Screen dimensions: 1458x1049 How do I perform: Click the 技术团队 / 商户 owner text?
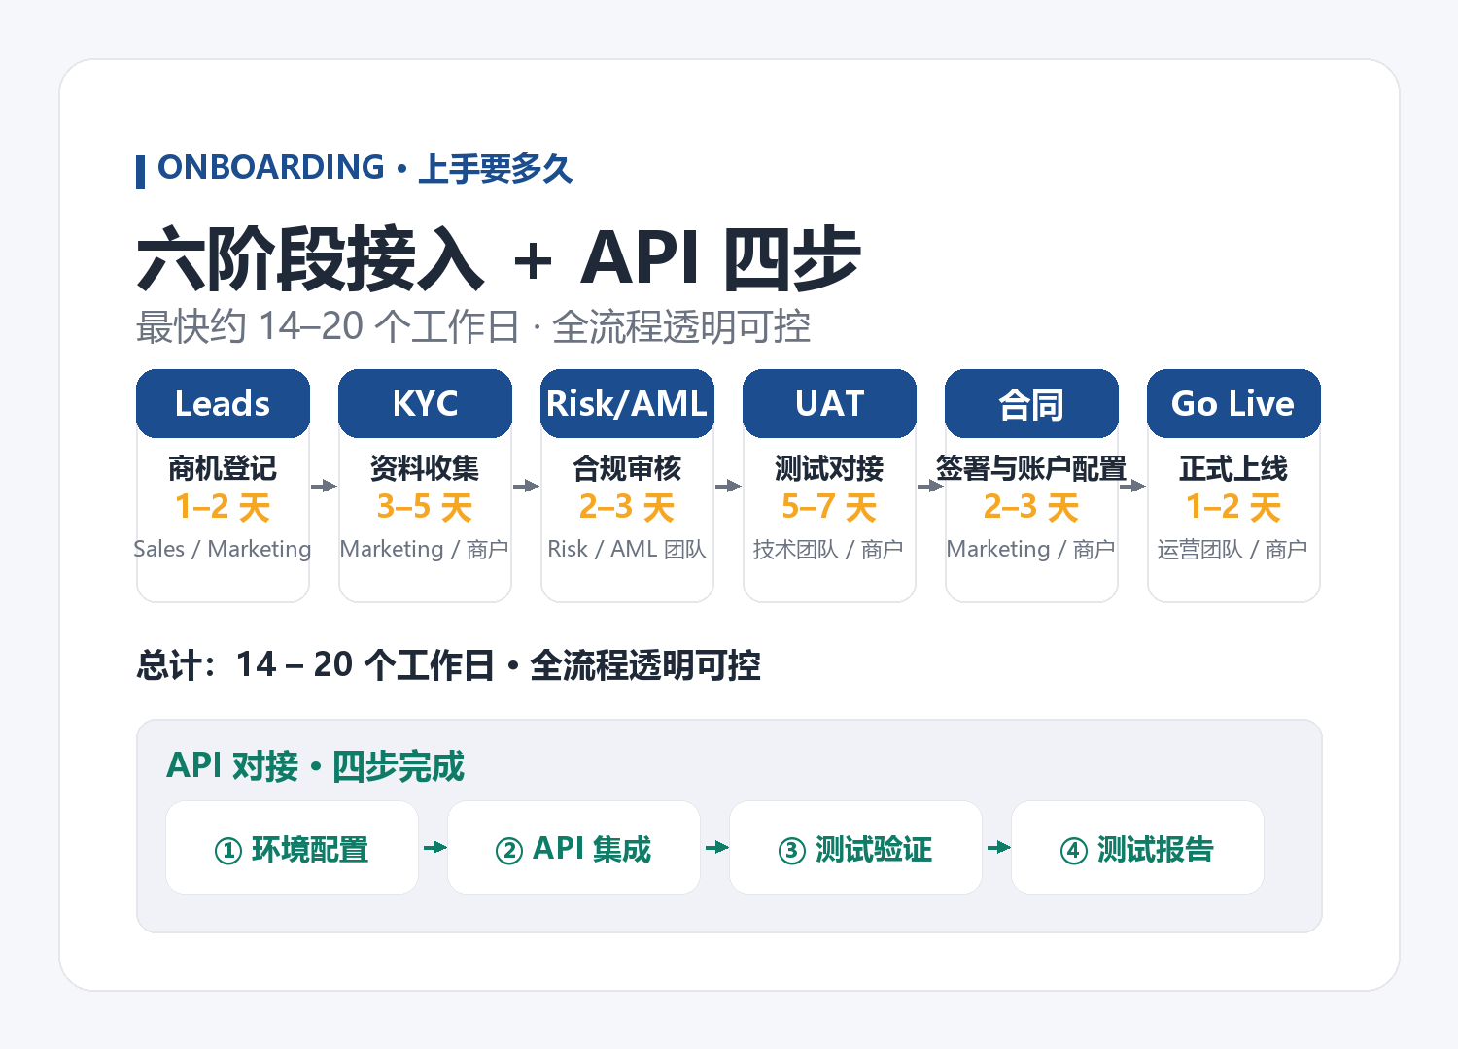(828, 550)
